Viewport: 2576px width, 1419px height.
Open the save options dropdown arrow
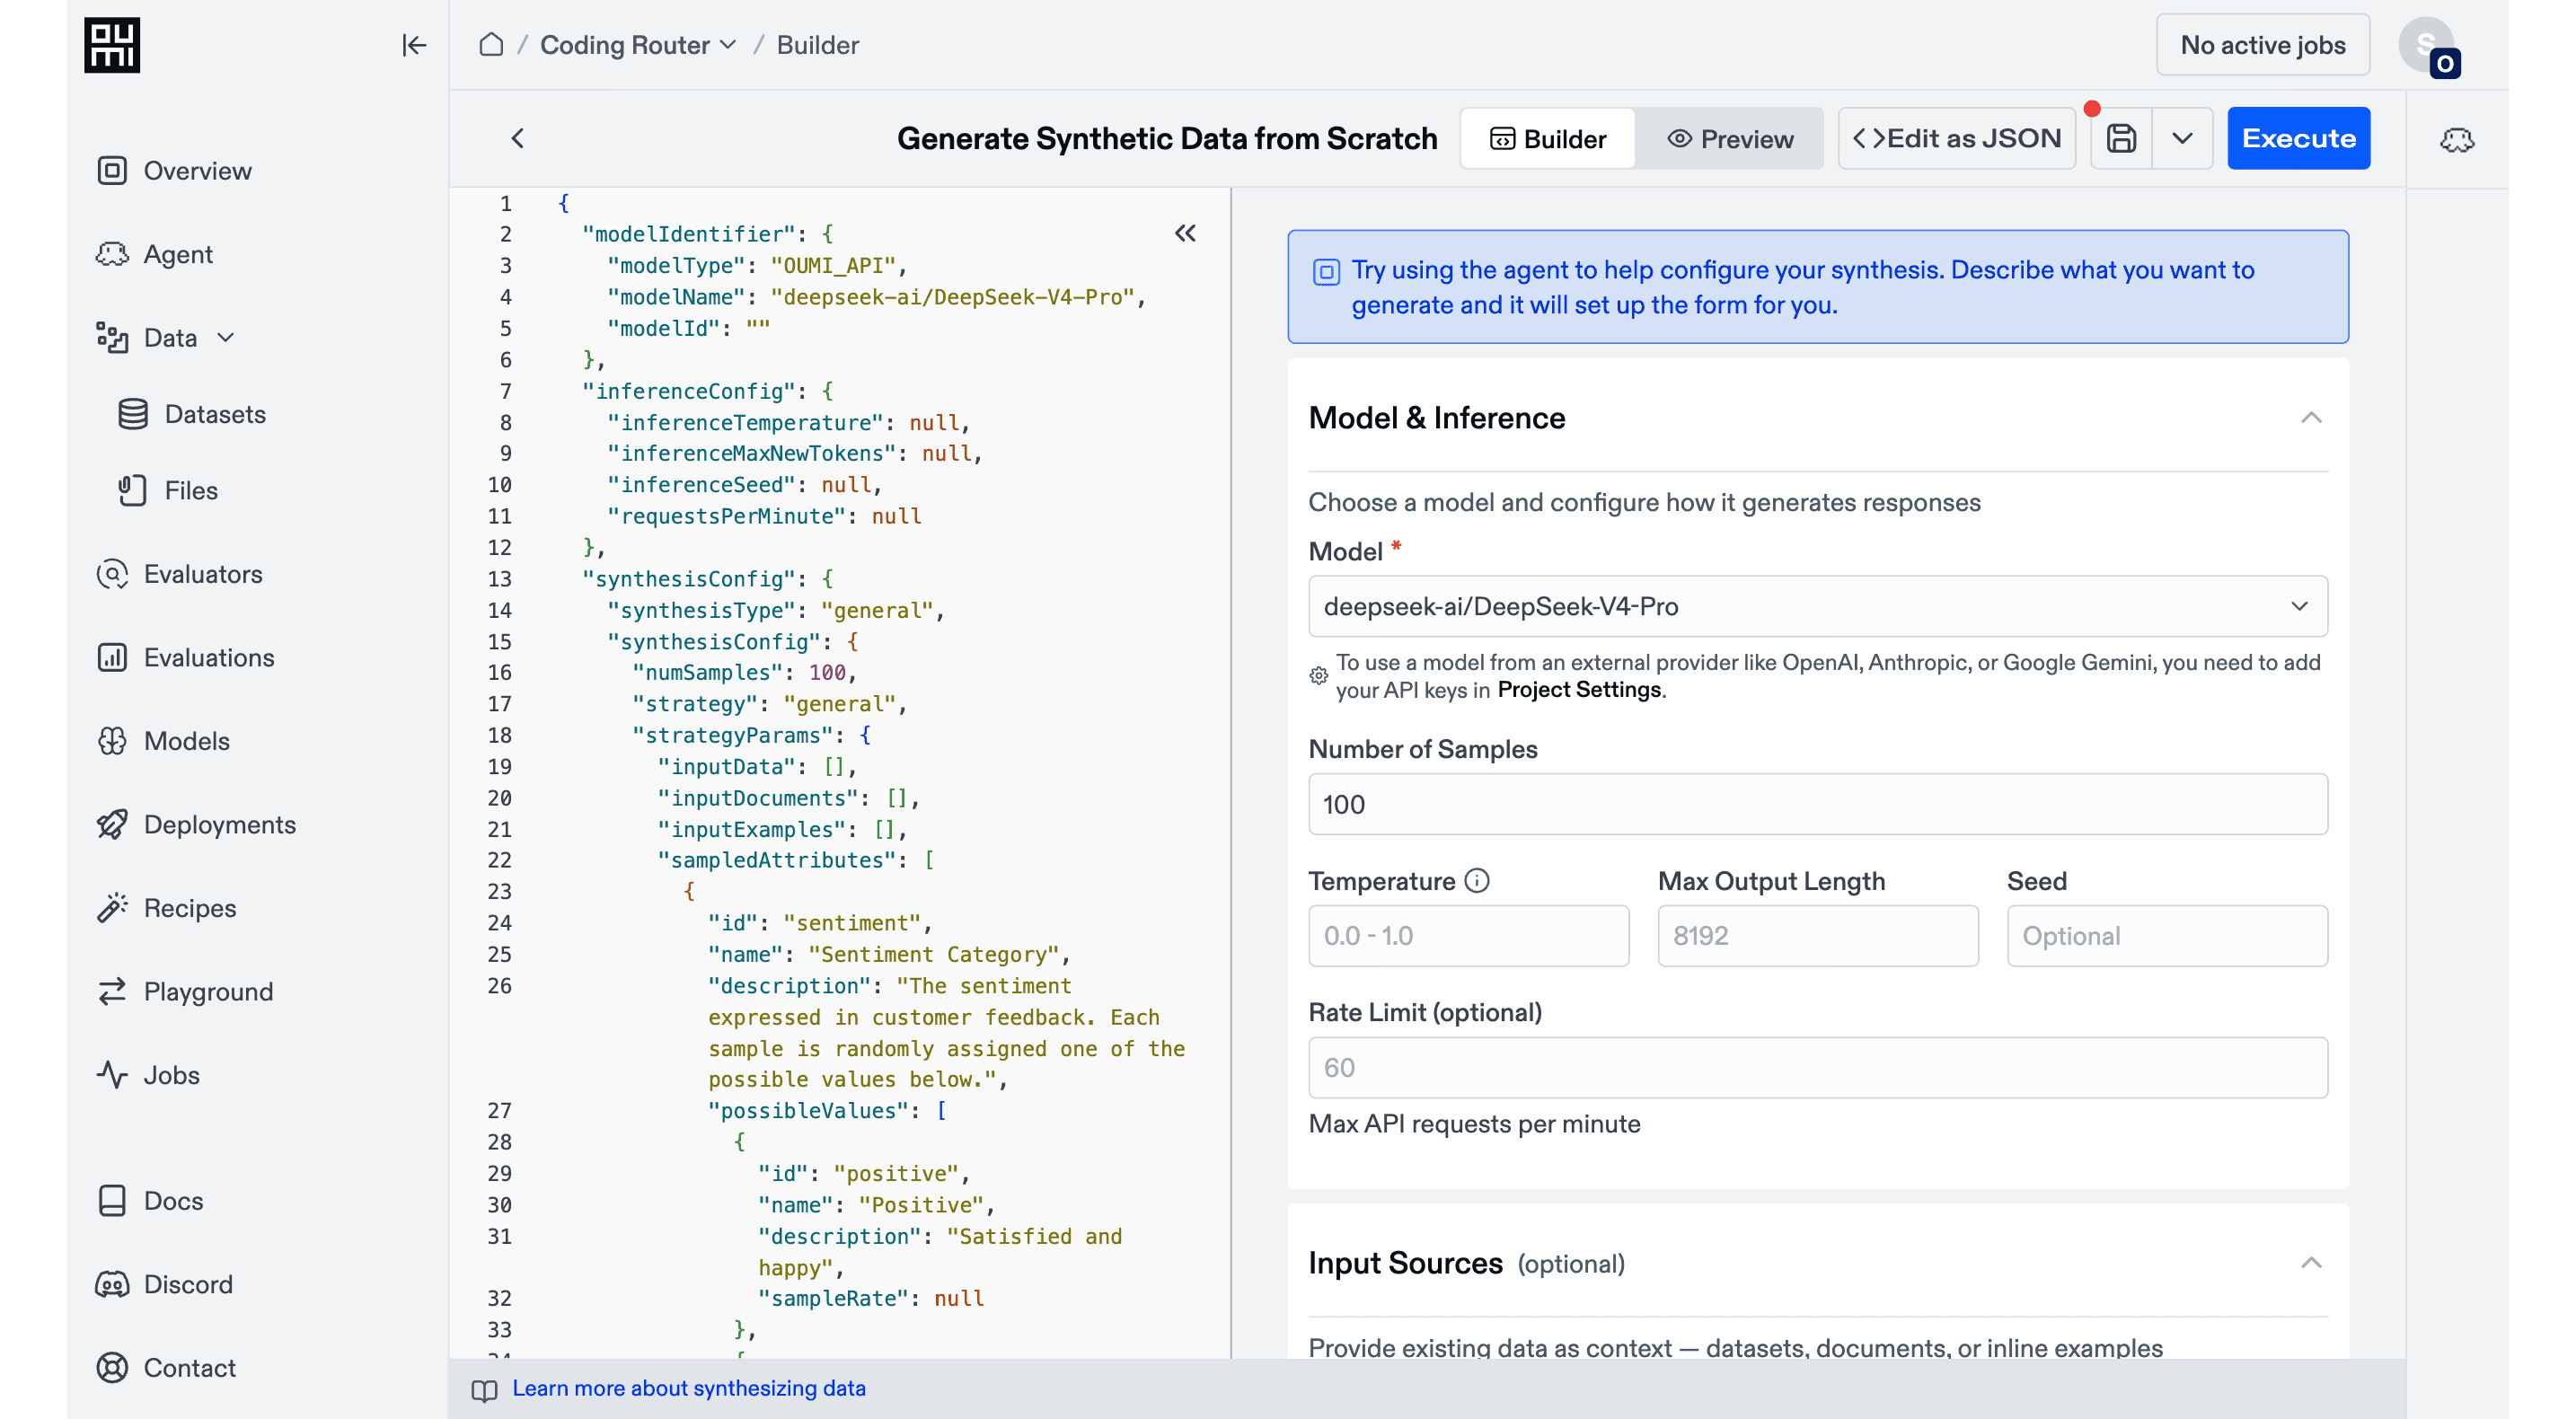point(2182,138)
